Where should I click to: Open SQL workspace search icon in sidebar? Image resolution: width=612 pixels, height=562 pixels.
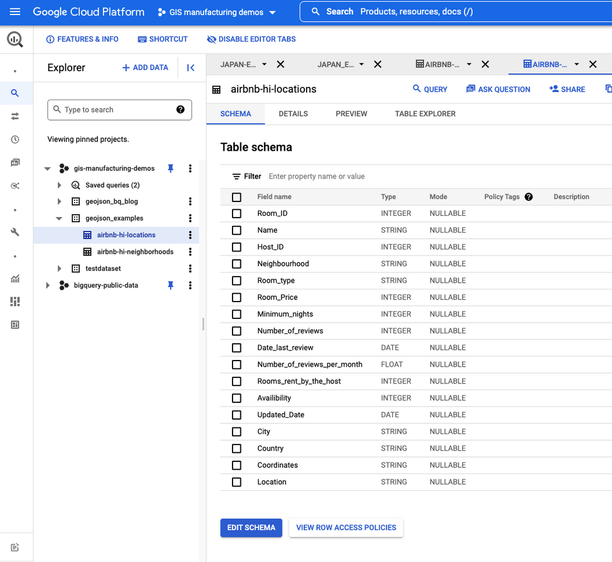click(15, 93)
